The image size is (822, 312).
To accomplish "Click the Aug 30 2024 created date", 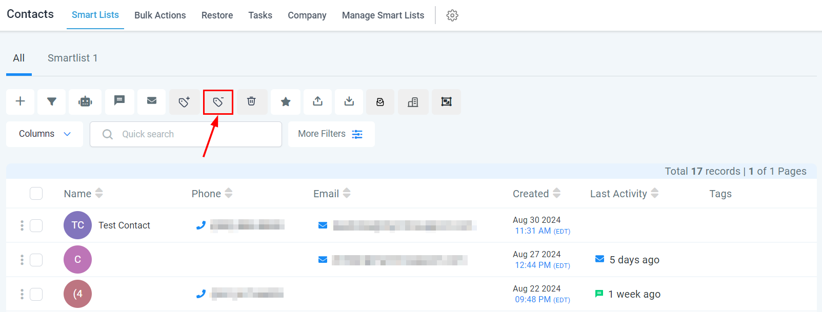I will click(536, 220).
